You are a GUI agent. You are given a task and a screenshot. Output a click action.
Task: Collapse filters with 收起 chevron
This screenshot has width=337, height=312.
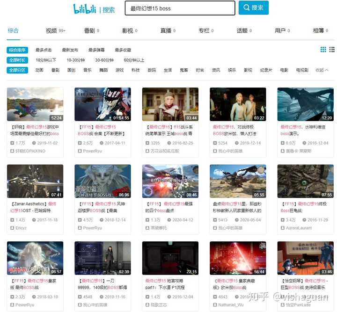click(322, 70)
